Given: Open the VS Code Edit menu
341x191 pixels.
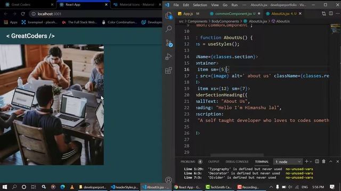Looking at the screenshot, I should coord(186,5).
